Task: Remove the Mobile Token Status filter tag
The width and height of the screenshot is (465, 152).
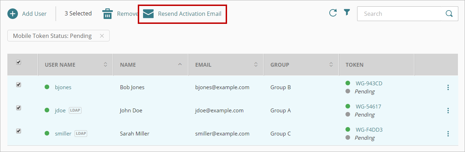Action: point(102,36)
